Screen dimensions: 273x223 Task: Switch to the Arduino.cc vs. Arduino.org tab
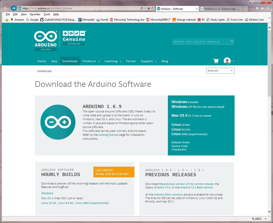[221, 9]
